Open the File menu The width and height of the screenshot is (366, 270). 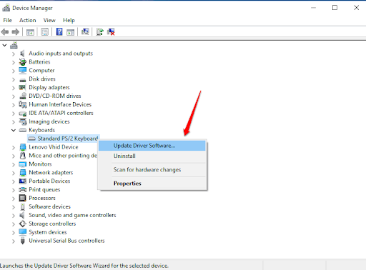point(7,20)
